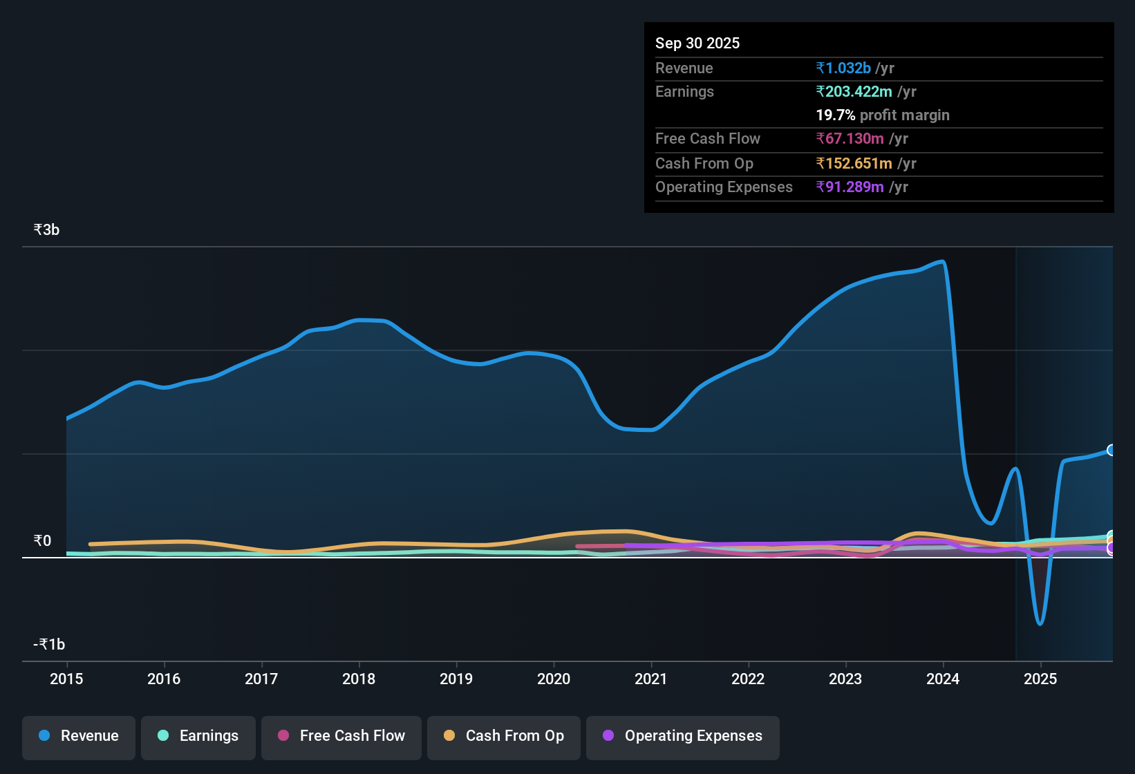
Task: Toggle the Revenue series legend button
Action: click(79, 736)
